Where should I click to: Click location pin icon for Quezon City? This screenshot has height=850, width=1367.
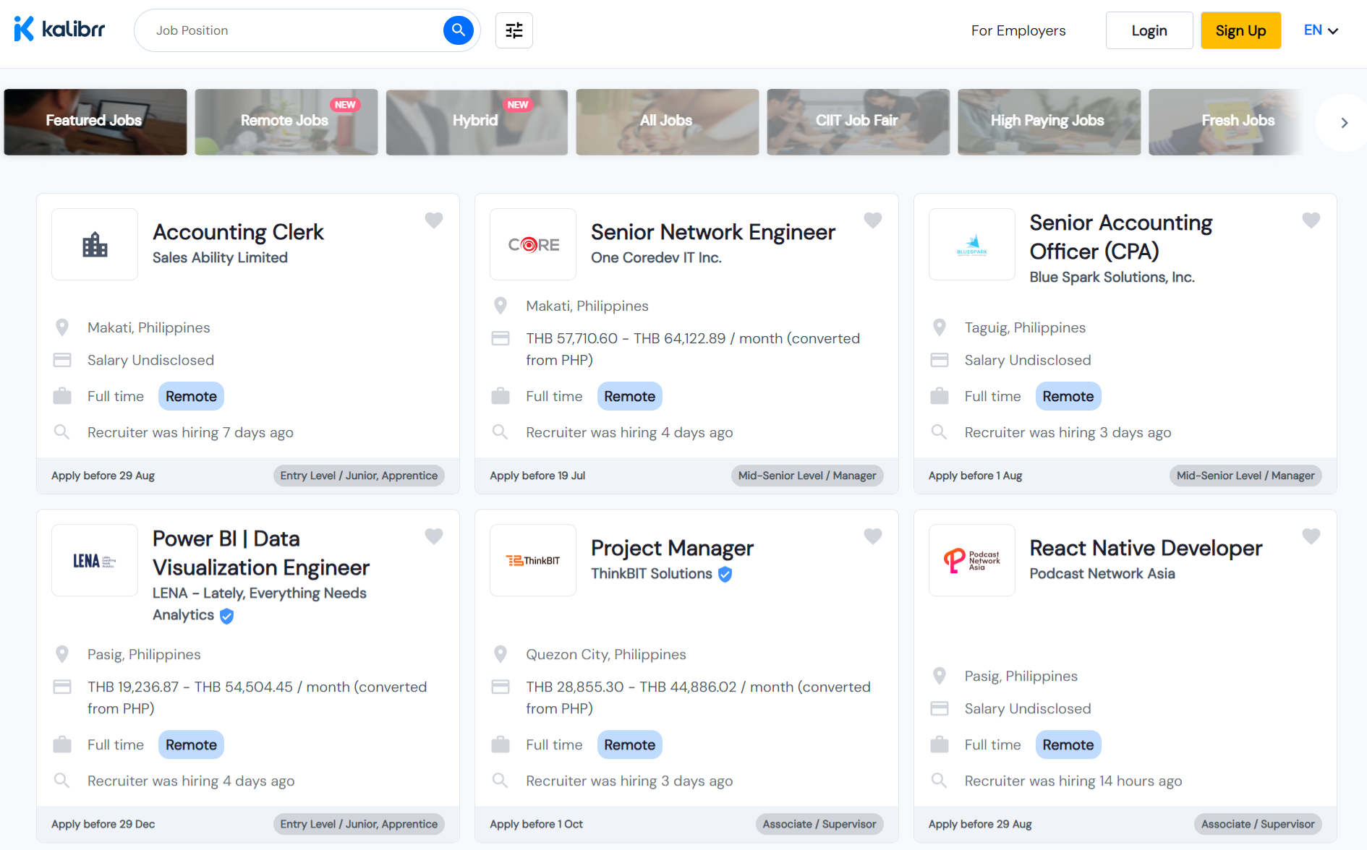tap(501, 654)
